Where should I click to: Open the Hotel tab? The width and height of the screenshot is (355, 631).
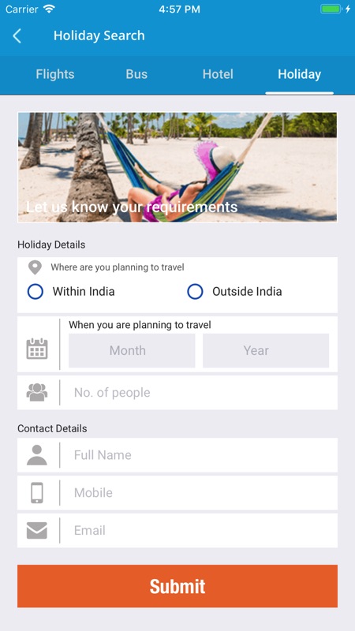[218, 74]
